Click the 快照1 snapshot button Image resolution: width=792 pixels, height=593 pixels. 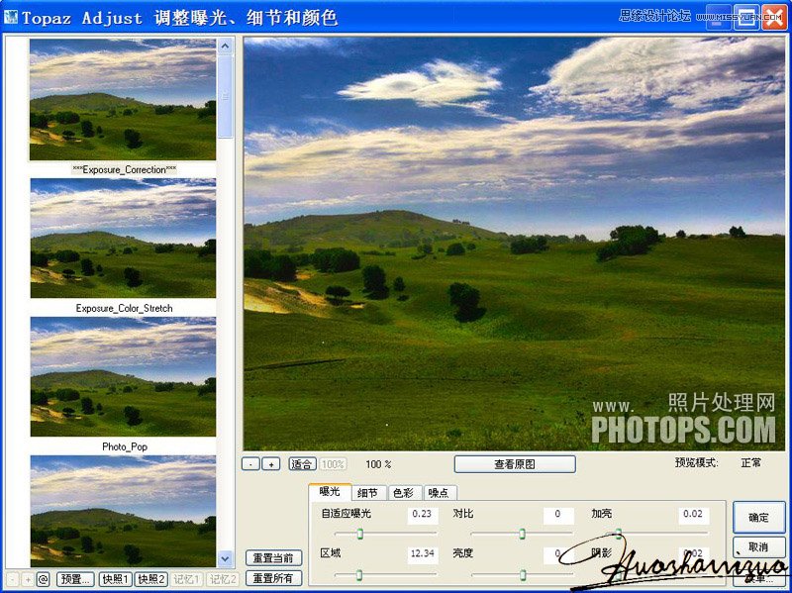(115, 579)
